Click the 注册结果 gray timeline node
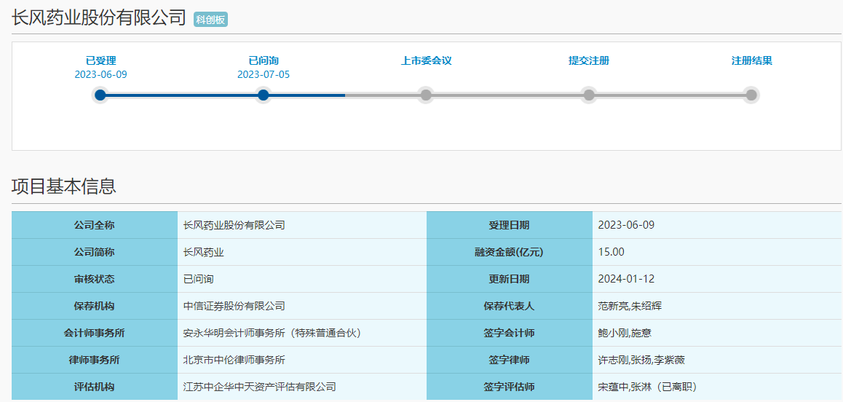This screenshot has height=402, width=843. [751, 95]
